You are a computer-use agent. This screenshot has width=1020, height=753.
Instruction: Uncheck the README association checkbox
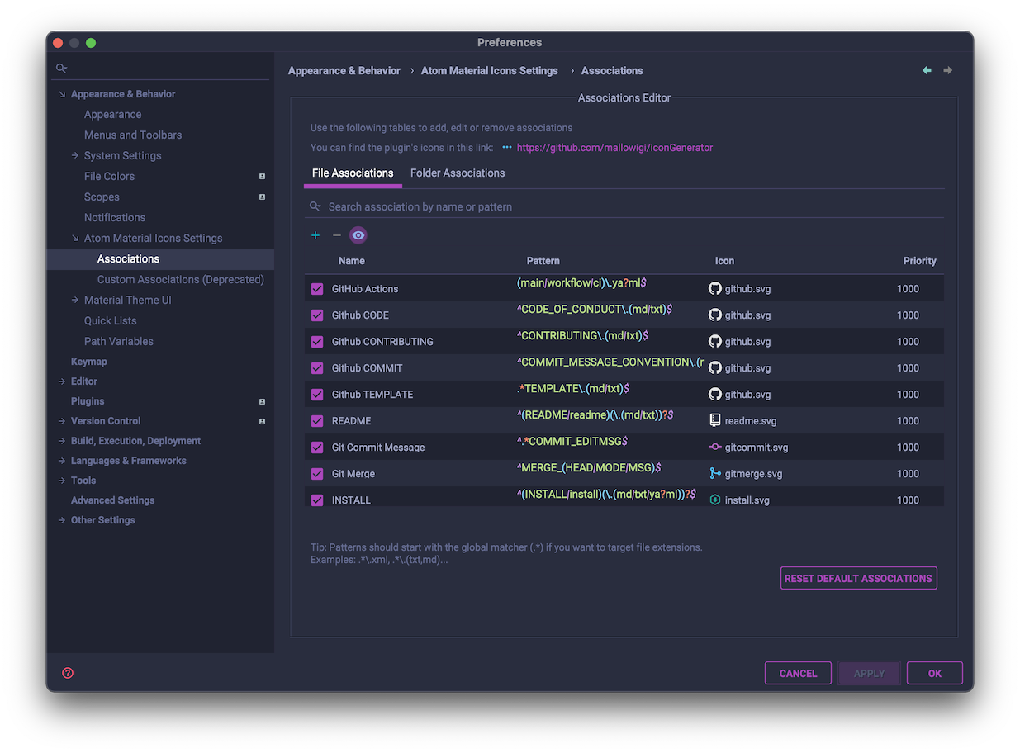point(316,420)
